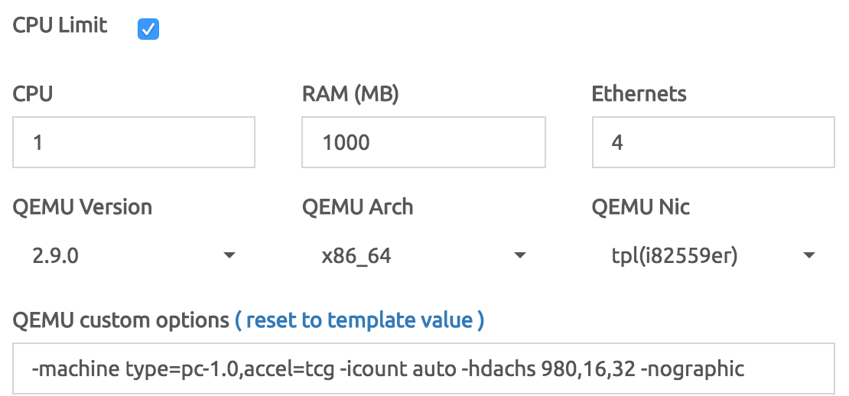Click into the RAM (MB) field
849x396 pixels.
pyautogui.click(x=424, y=142)
